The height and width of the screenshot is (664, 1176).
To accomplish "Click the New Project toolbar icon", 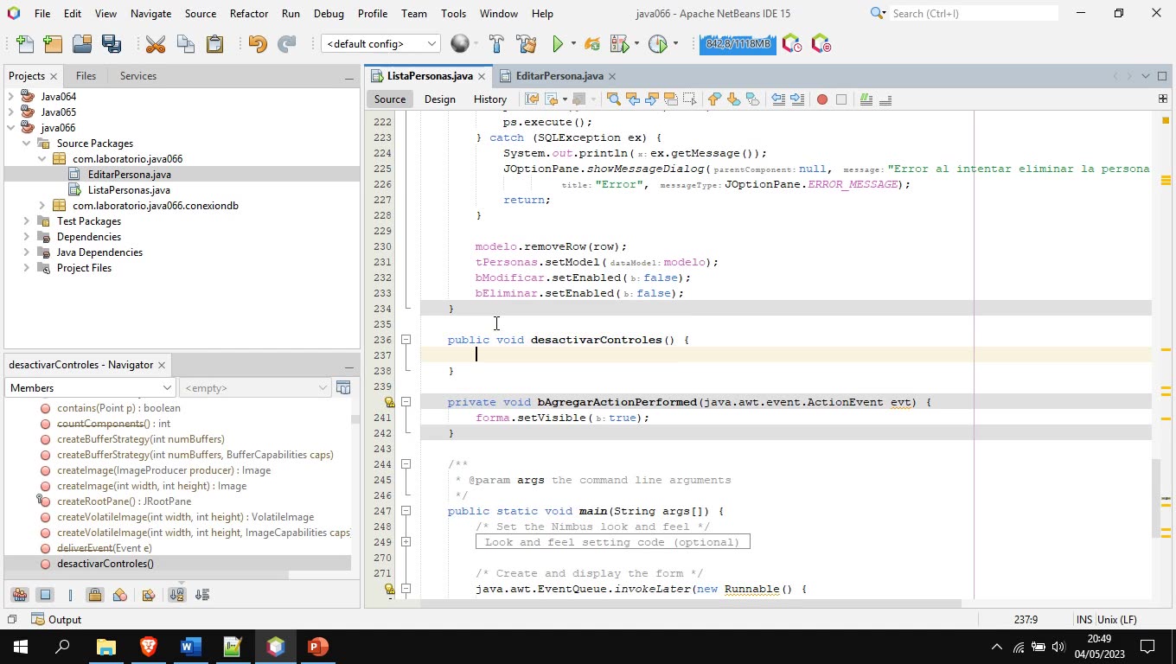I will coord(53,44).
